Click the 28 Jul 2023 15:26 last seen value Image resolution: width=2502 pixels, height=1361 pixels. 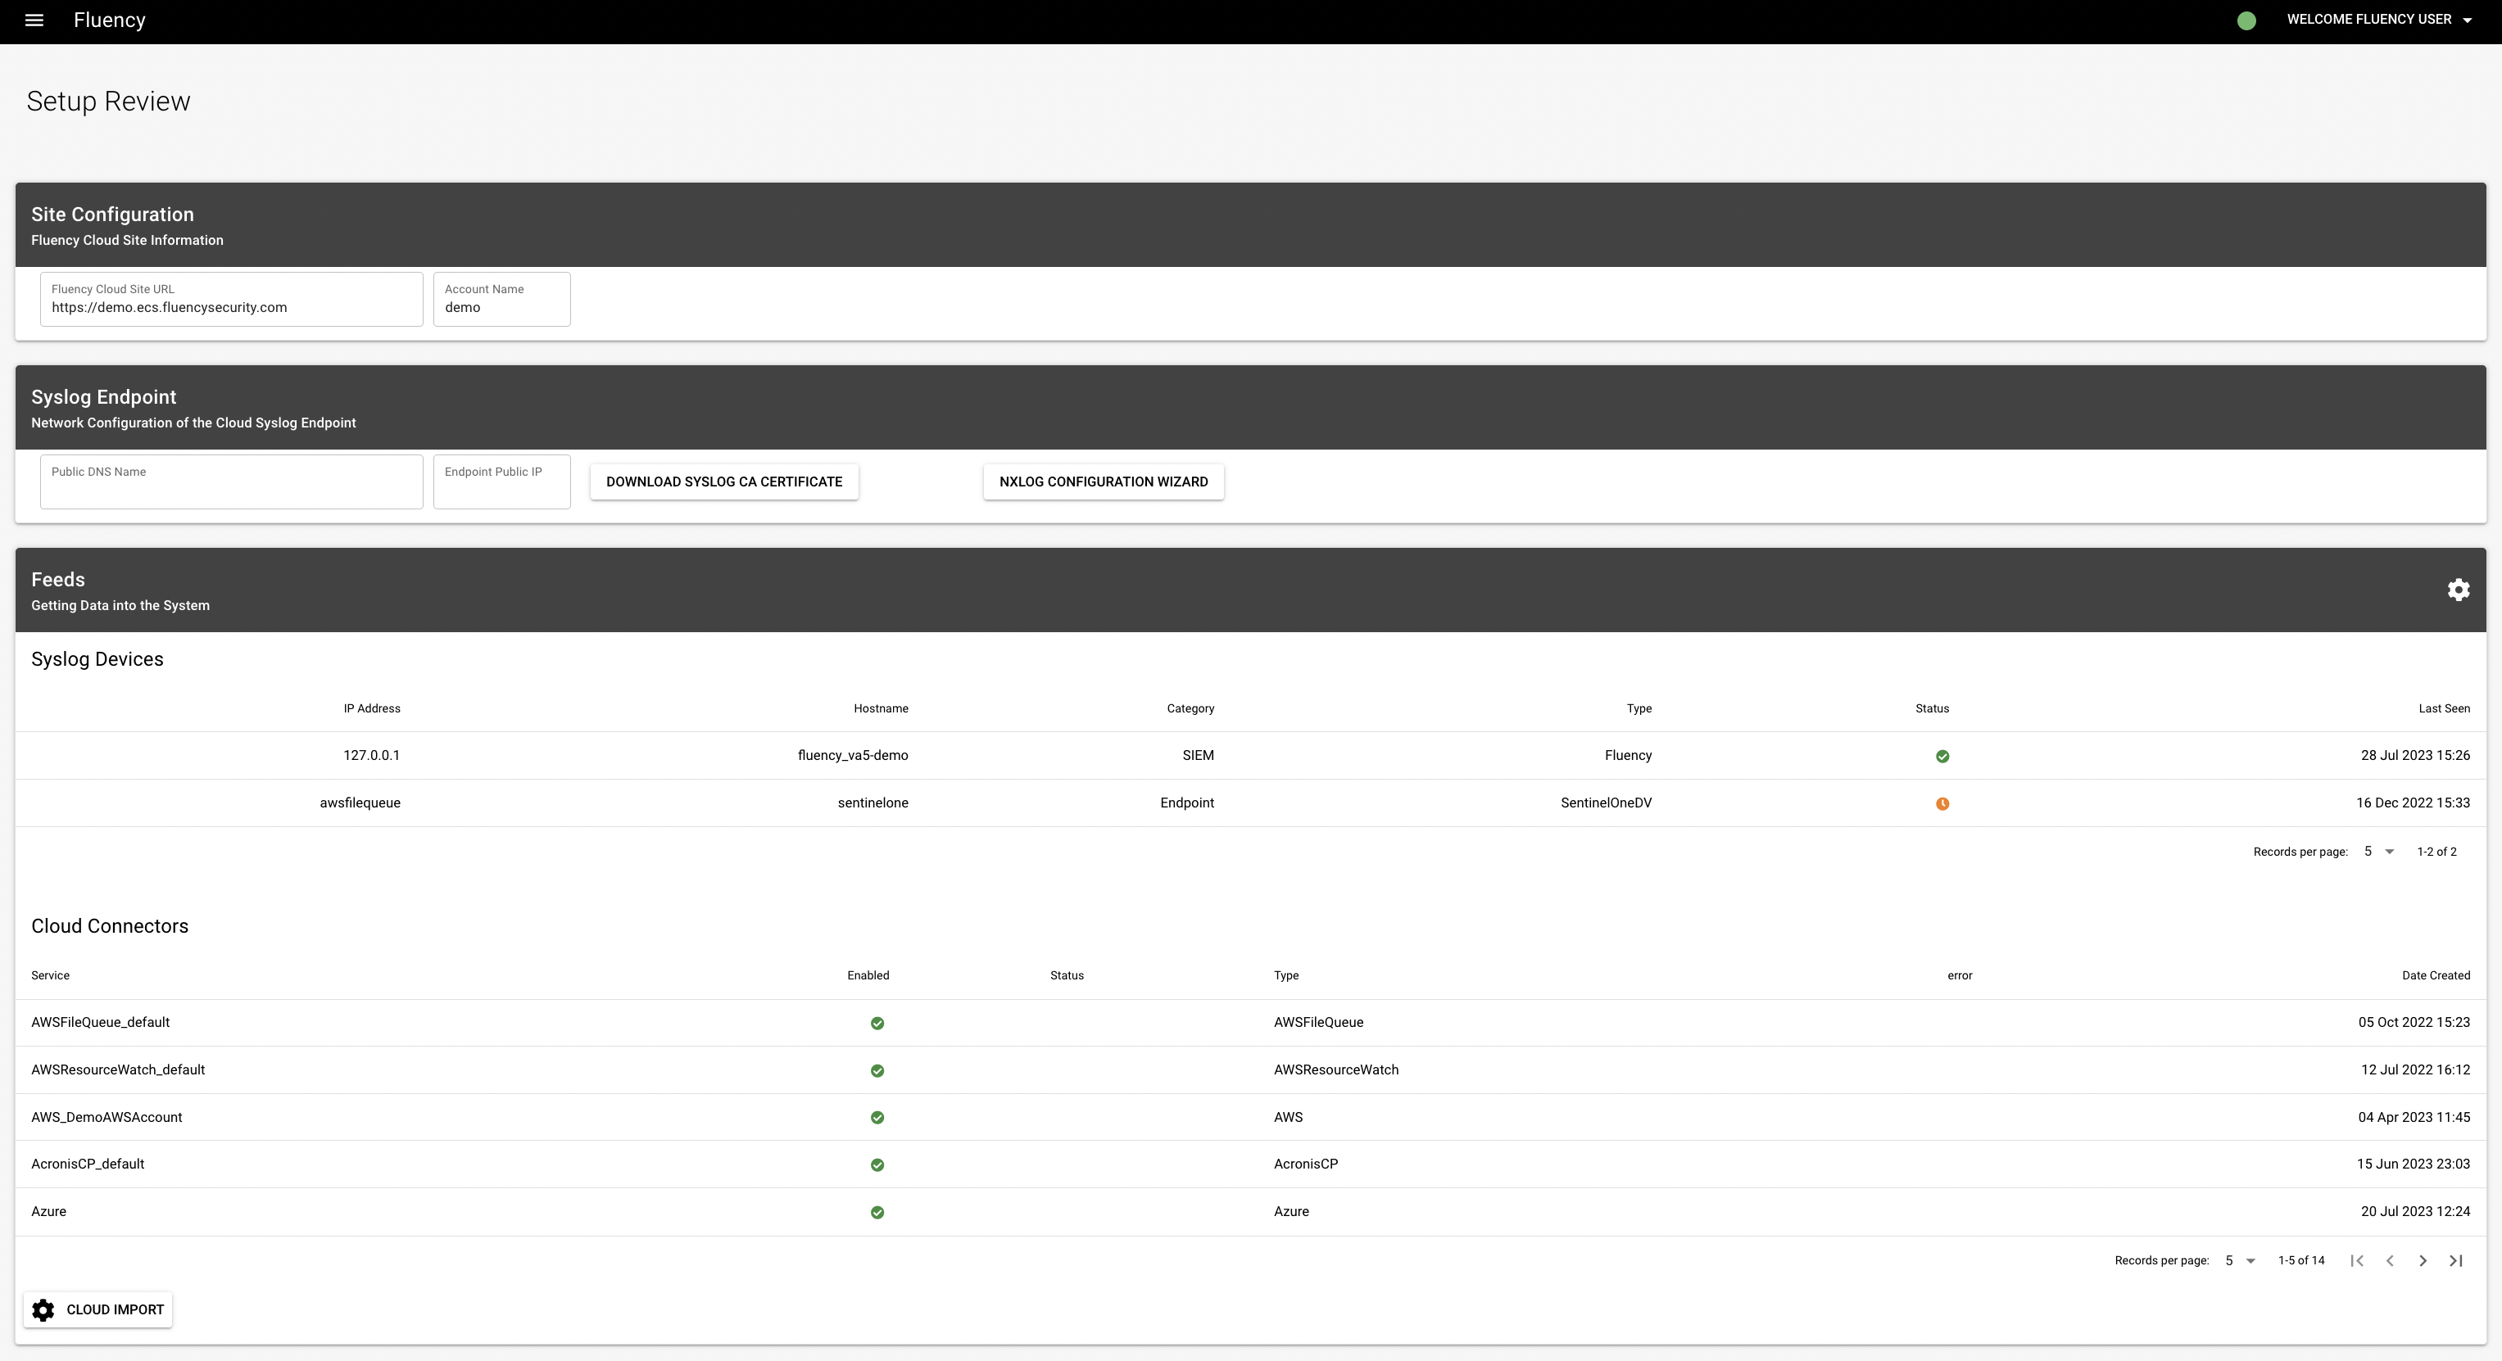pos(2414,755)
